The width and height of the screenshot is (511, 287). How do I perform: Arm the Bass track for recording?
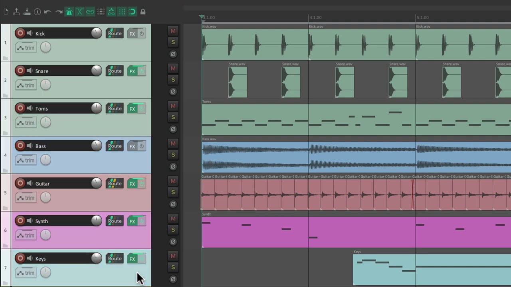tap(20, 145)
